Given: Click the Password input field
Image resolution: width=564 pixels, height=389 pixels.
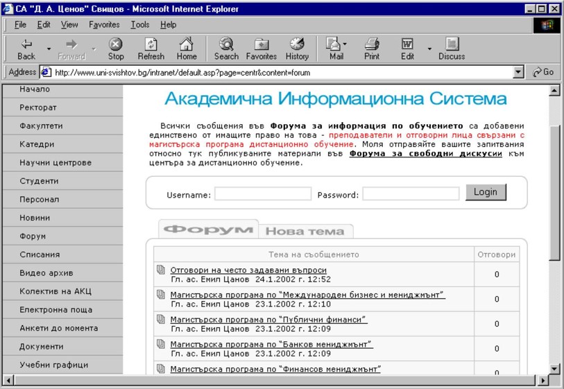Looking at the screenshot, I should click(x=411, y=193).
